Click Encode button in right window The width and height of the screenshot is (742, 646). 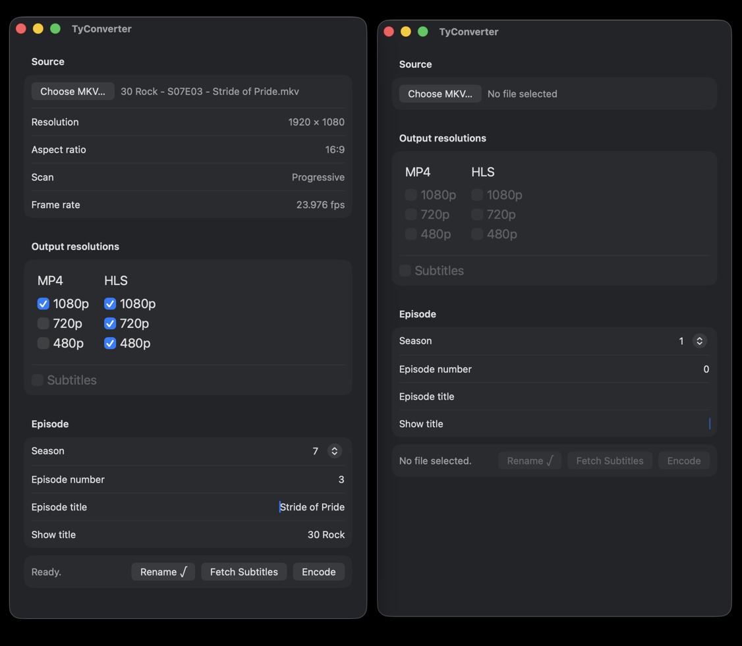coord(684,460)
